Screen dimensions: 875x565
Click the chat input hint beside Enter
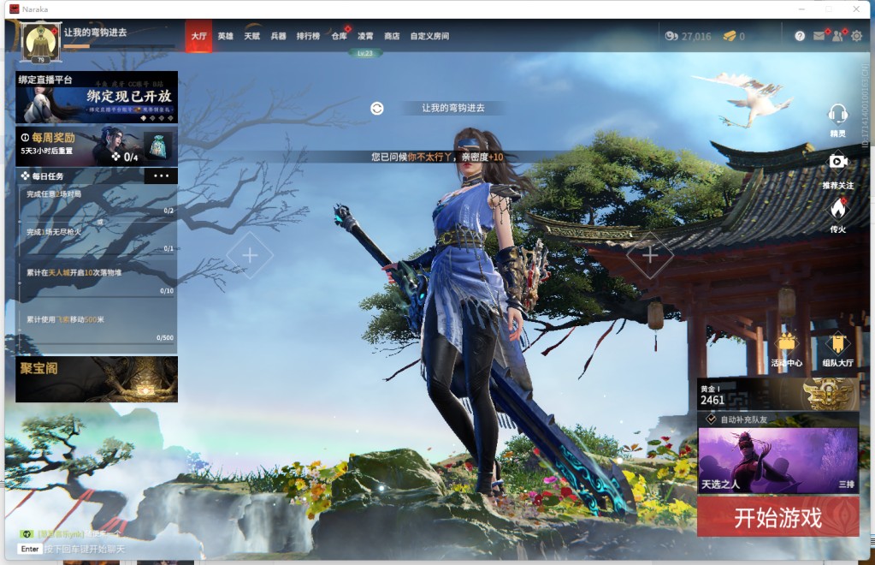pyautogui.click(x=85, y=550)
